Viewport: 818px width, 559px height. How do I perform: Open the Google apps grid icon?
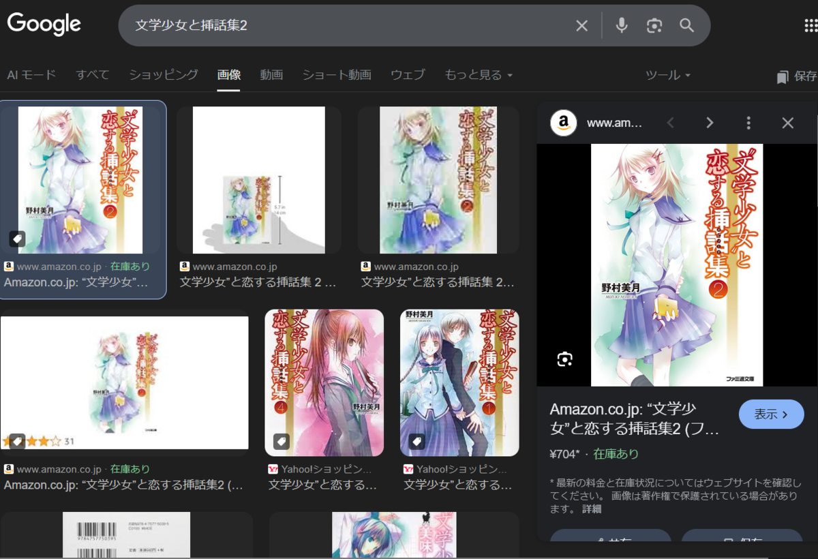811,26
